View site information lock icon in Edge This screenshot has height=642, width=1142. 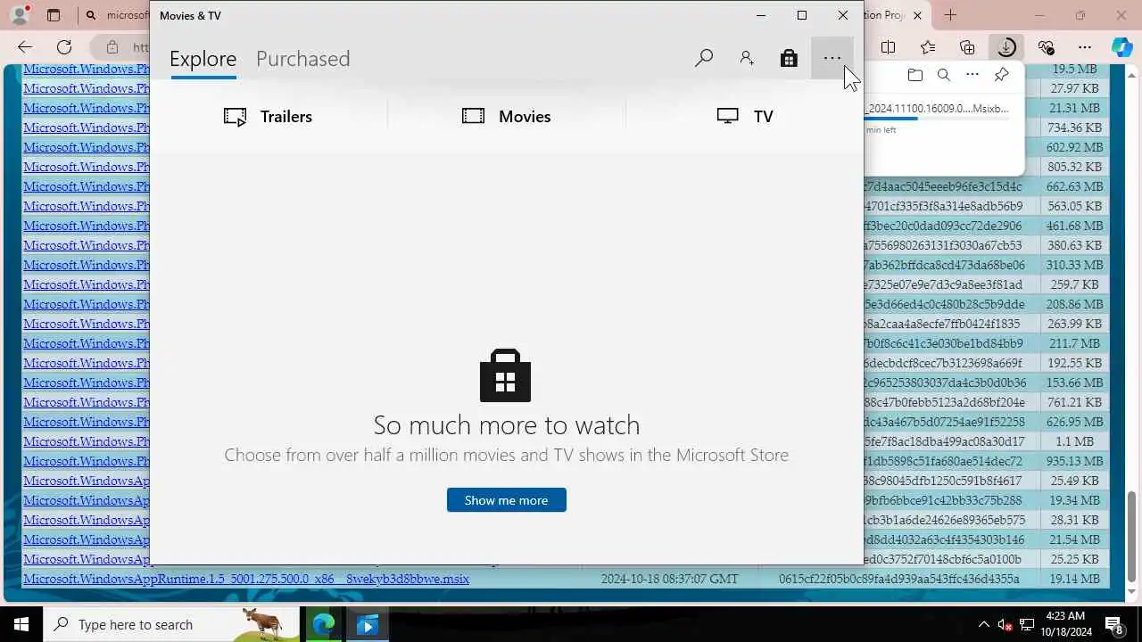[112, 47]
